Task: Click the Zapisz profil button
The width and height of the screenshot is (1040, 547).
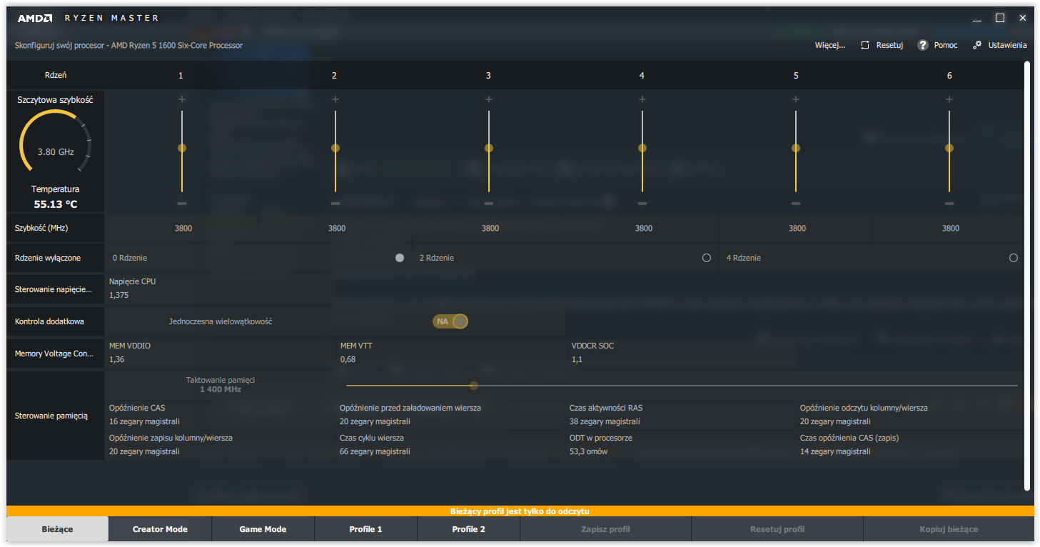Action: pos(605,529)
